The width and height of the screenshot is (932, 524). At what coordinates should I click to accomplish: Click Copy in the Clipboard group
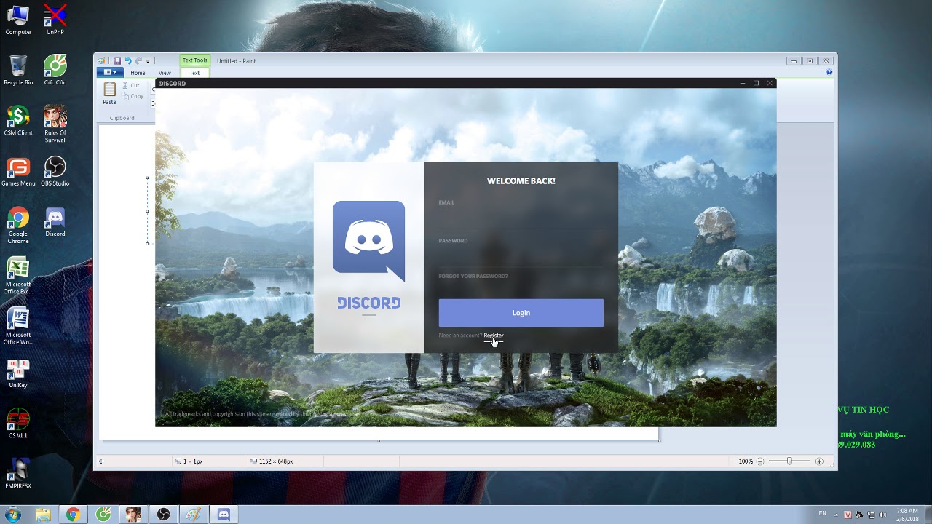pos(133,96)
